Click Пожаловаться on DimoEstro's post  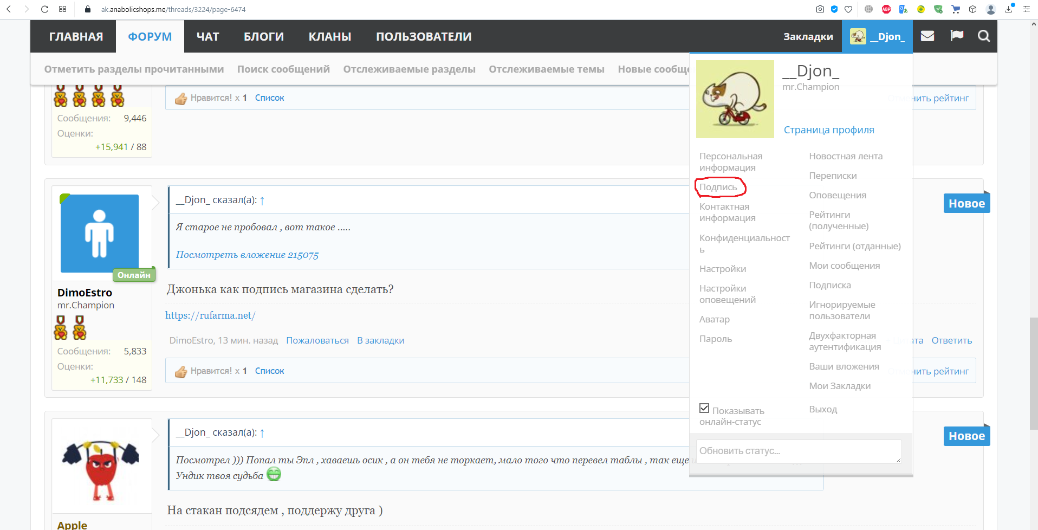(317, 341)
